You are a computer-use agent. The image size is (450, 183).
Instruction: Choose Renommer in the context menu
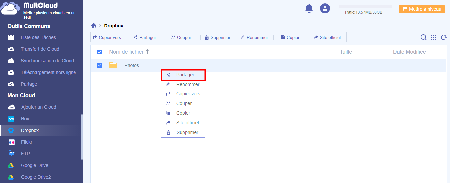(x=183, y=84)
